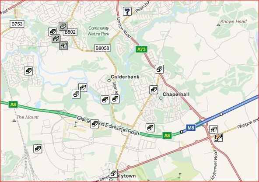Open the cache icon on Glasgow and Edinburgh Road
The image size is (259, 182).
[94, 124]
